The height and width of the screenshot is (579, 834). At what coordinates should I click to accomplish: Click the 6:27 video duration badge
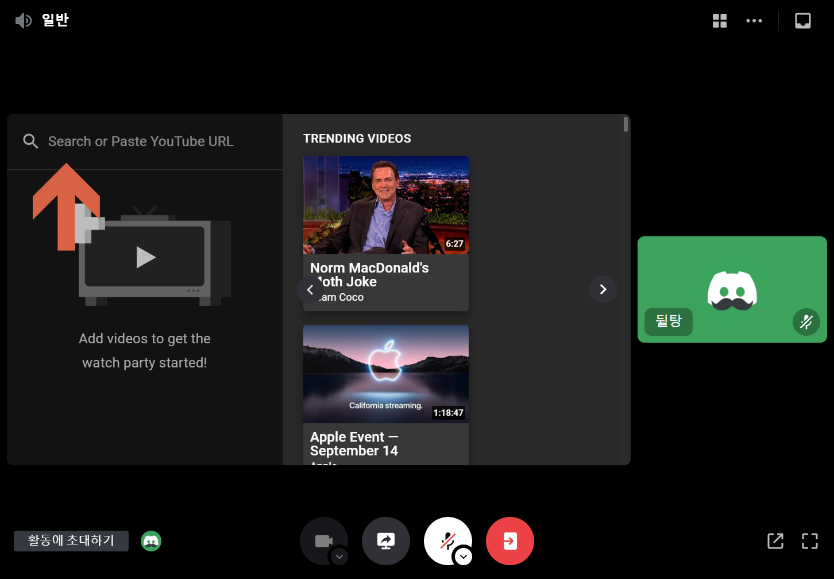(x=454, y=244)
